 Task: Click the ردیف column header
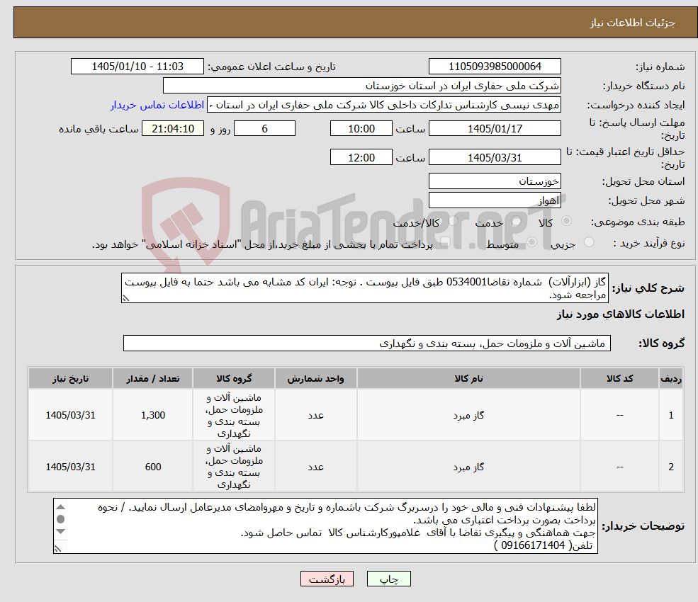pyautogui.click(x=671, y=379)
